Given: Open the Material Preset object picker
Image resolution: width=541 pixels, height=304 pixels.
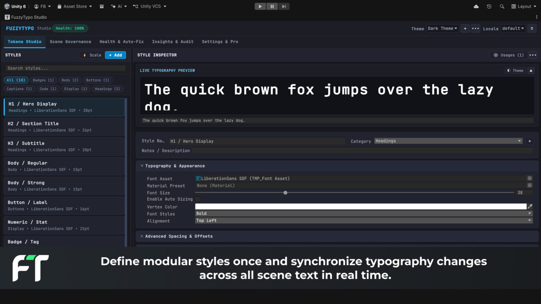Looking at the screenshot, I should coord(530,185).
